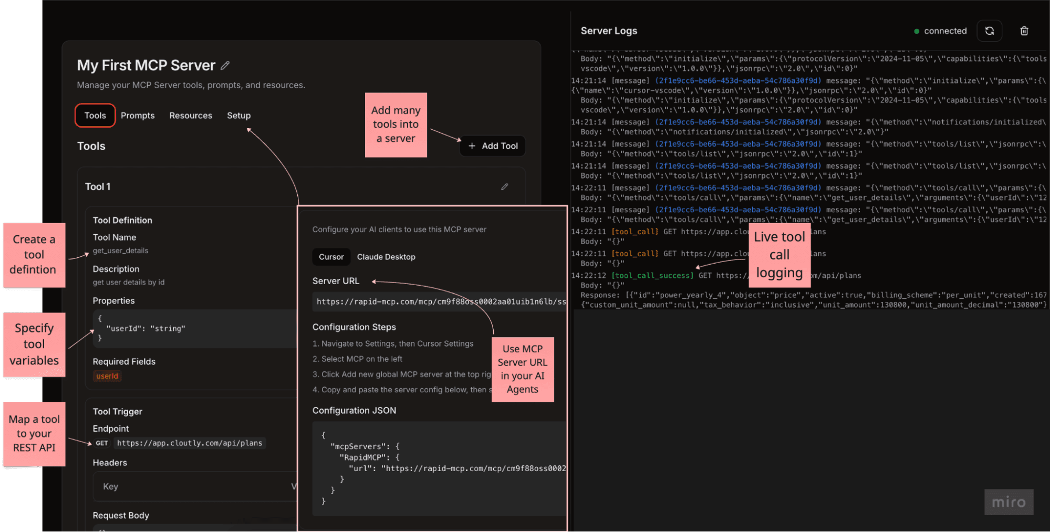Viewport: 1050px width, 532px height.
Task: Edit the server name via the pencil icon
Action: pos(226,65)
